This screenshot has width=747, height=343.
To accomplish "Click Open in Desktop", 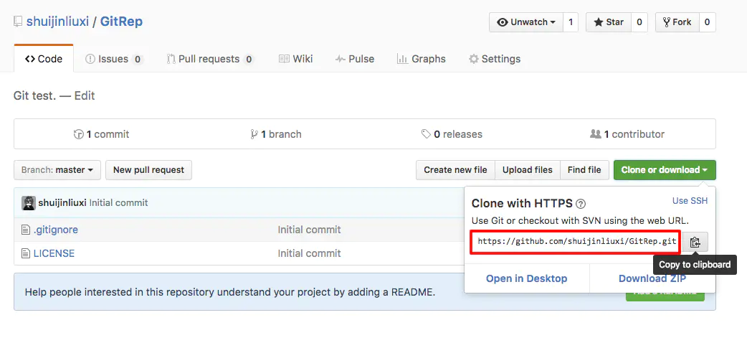I will tap(526, 278).
